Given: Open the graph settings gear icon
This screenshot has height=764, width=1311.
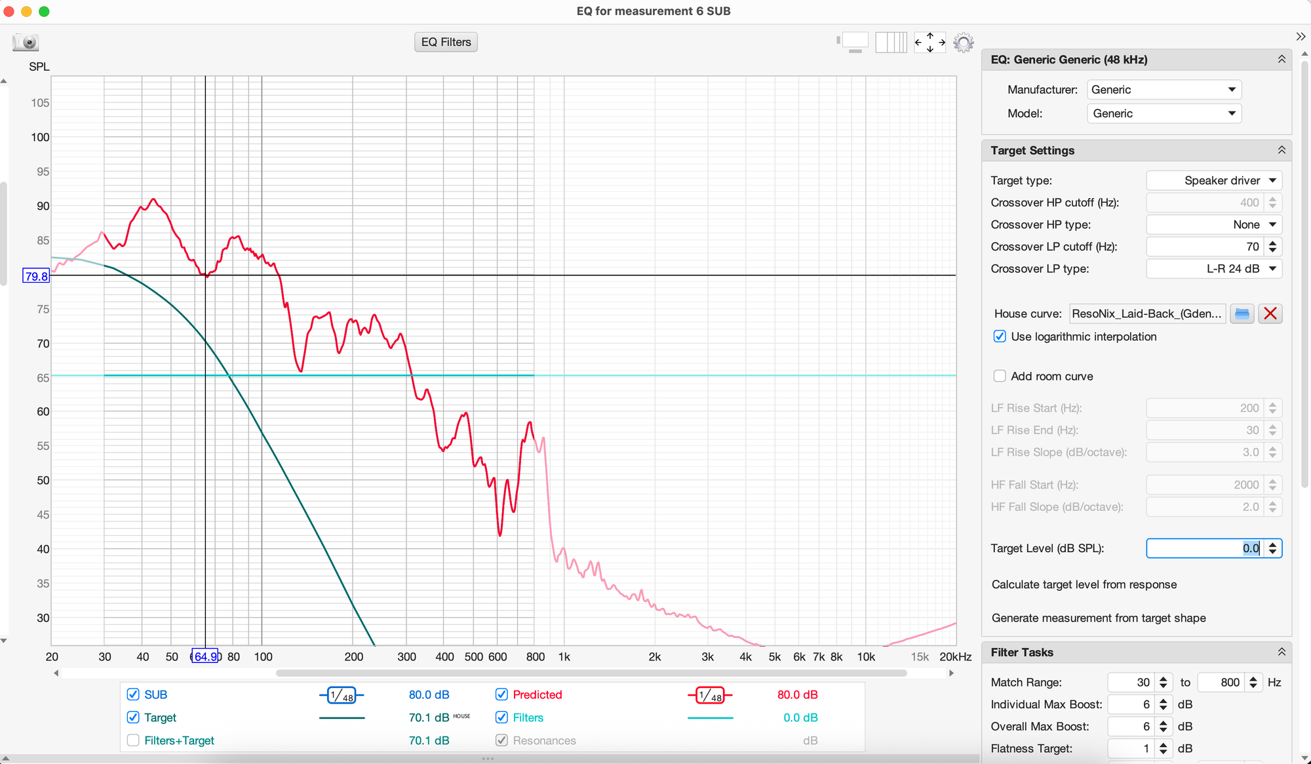Looking at the screenshot, I should coord(963,43).
